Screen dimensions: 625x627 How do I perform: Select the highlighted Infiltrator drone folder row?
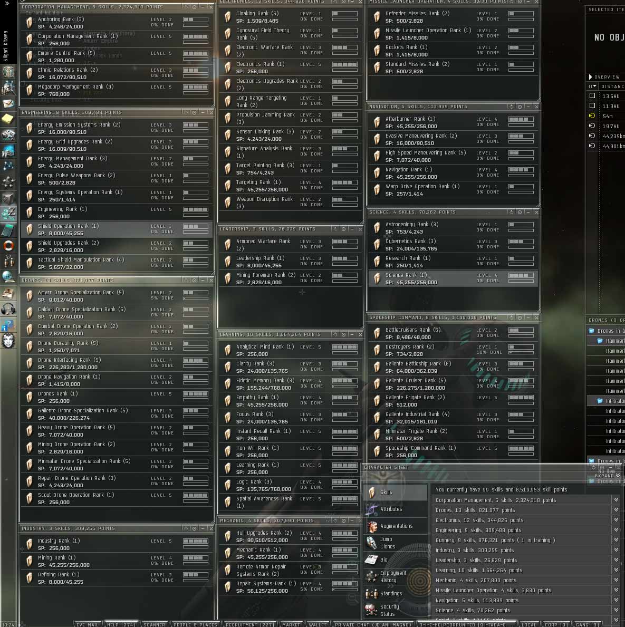point(606,401)
